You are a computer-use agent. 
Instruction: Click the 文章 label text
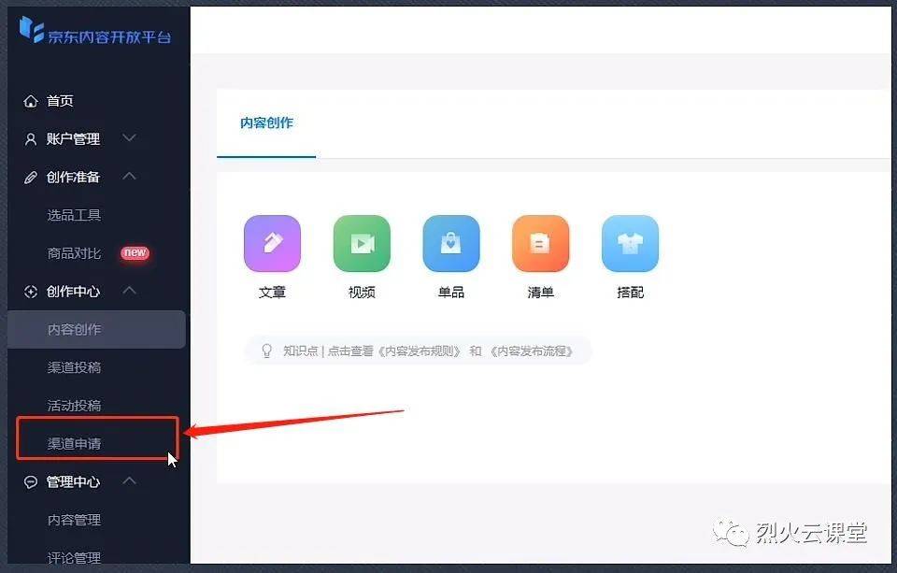(272, 293)
